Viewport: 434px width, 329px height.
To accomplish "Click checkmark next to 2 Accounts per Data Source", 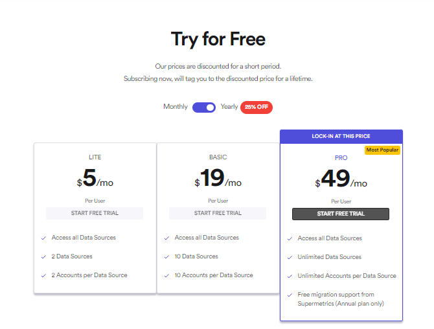I will click(43, 276).
